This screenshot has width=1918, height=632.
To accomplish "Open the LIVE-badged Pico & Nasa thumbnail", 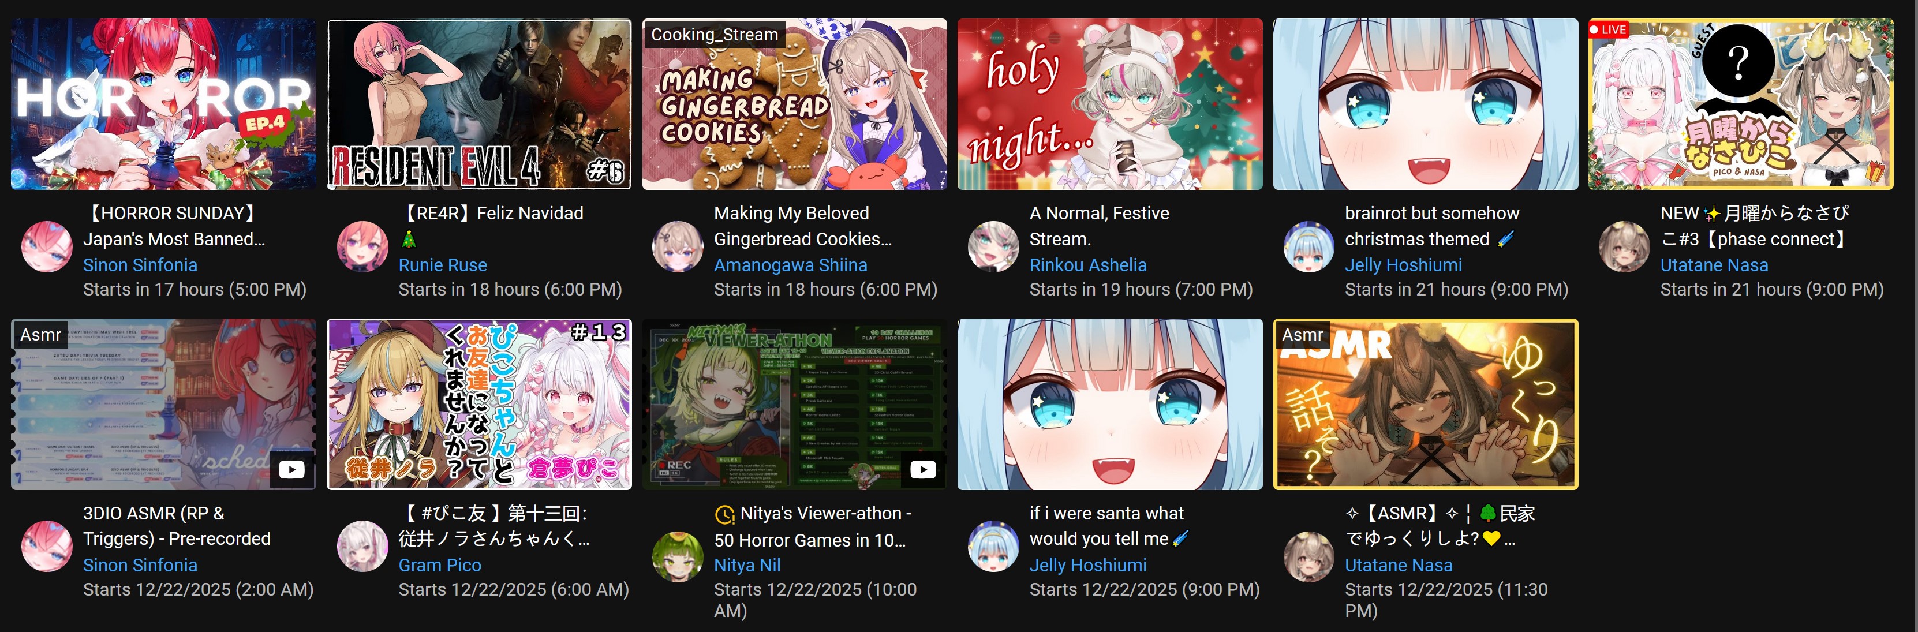I will click(x=1741, y=104).
